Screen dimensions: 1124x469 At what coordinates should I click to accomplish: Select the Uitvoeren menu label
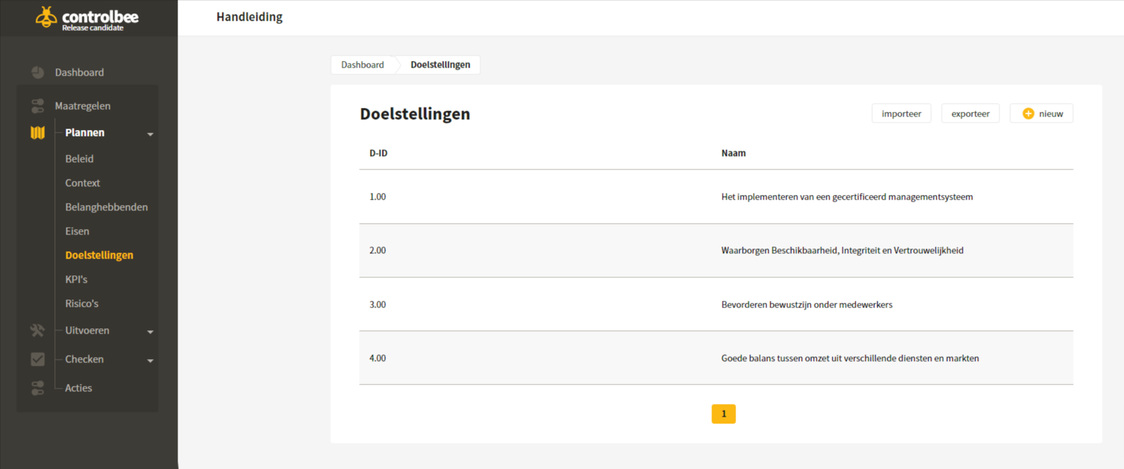(x=87, y=330)
